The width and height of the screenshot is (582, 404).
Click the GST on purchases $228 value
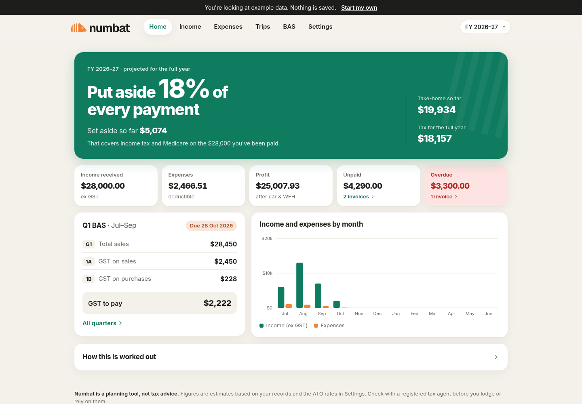pos(229,279)
